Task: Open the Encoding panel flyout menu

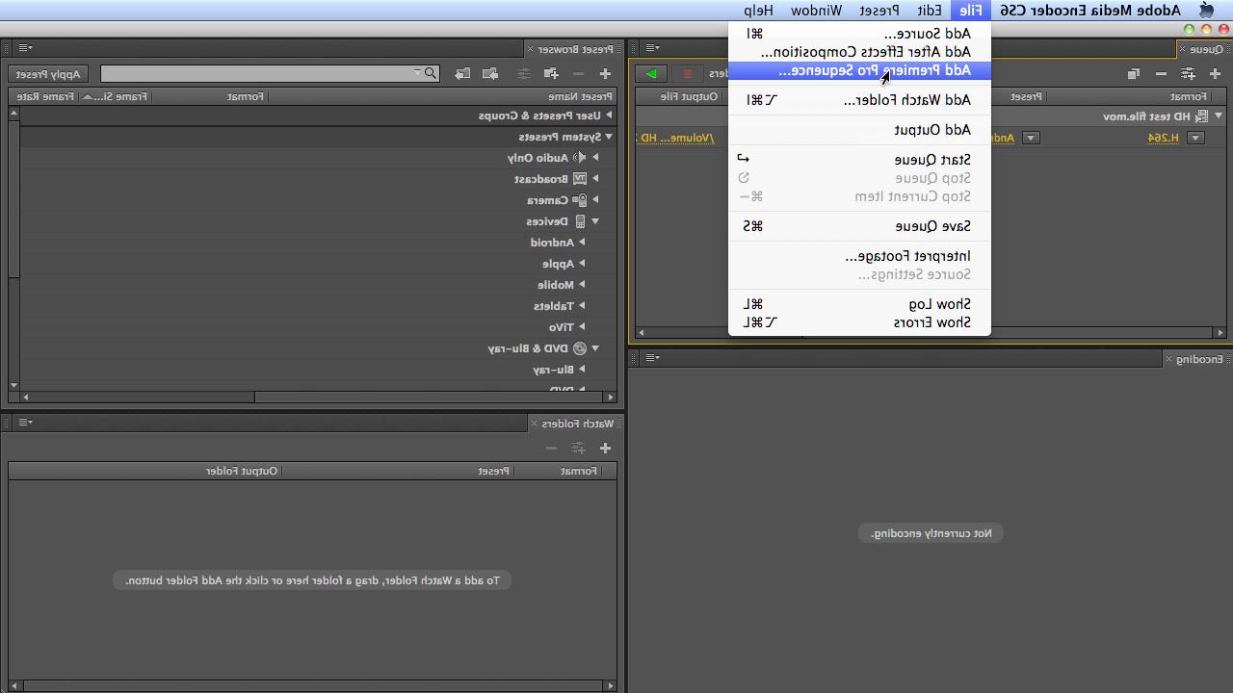Action: tap(652, 358)
